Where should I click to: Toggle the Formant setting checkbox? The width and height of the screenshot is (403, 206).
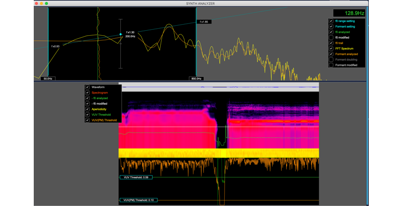(331, 27)
